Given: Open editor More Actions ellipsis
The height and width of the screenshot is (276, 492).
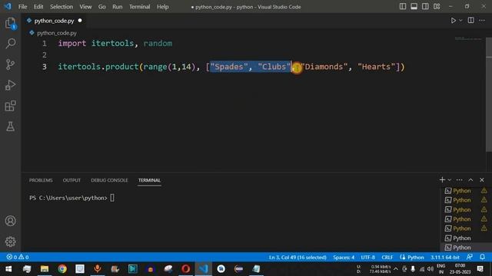Looking at the screenshot, I should point(482,21).
